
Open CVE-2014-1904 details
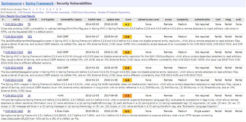(x=14, y=24)
